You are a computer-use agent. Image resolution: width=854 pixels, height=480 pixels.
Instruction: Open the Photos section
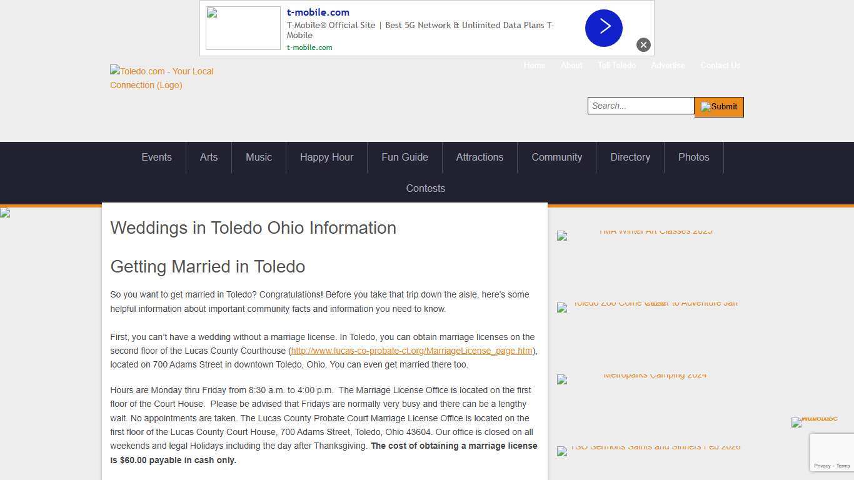point(693,157)
